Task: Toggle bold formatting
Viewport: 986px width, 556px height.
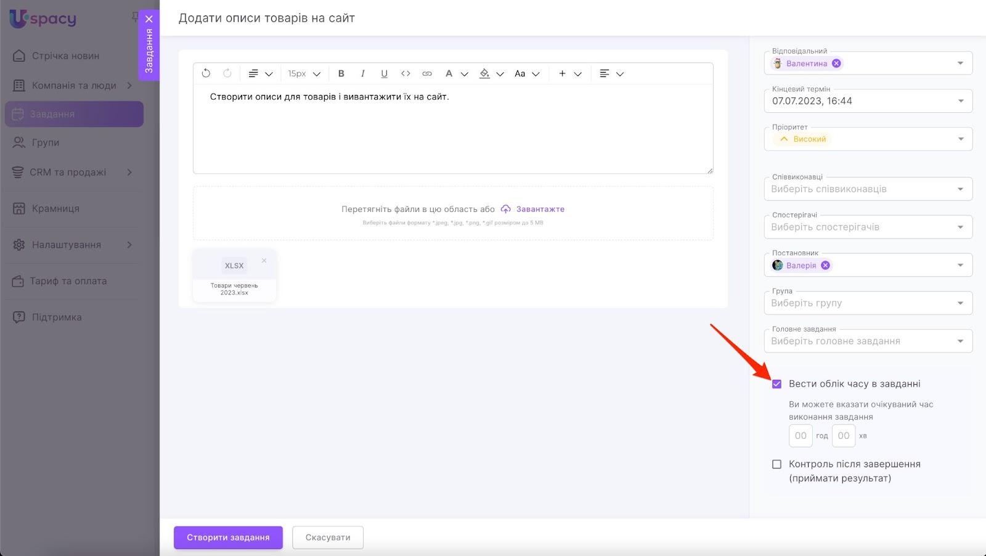Action: [x=341, y=73]
